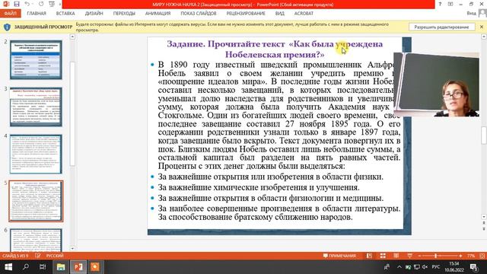Select slide 5 thumbnail

[x=36, y=201]
